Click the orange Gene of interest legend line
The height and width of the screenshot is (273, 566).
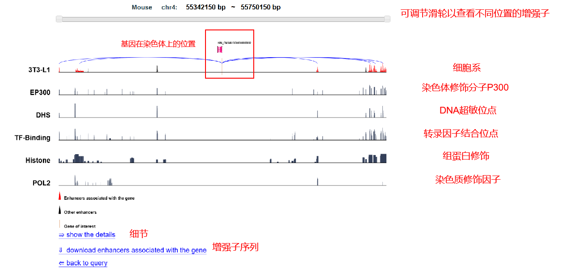click(60, 224)
